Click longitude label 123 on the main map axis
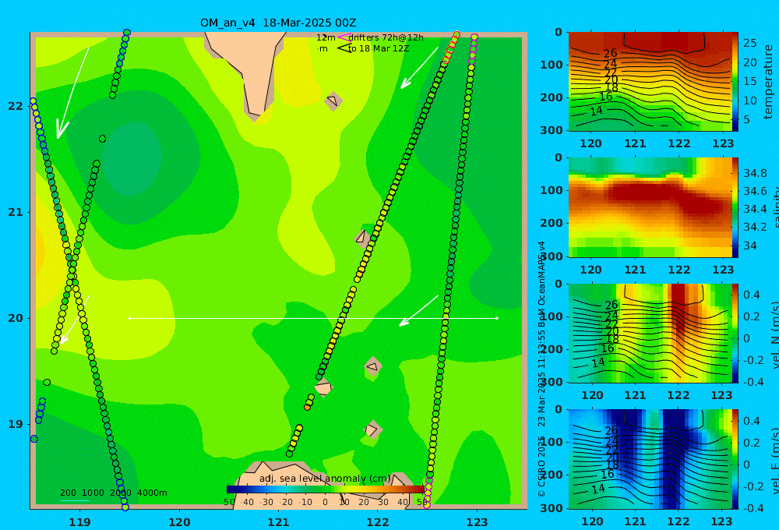The height and width of the screenshot is (530, 779). point(478,522)
